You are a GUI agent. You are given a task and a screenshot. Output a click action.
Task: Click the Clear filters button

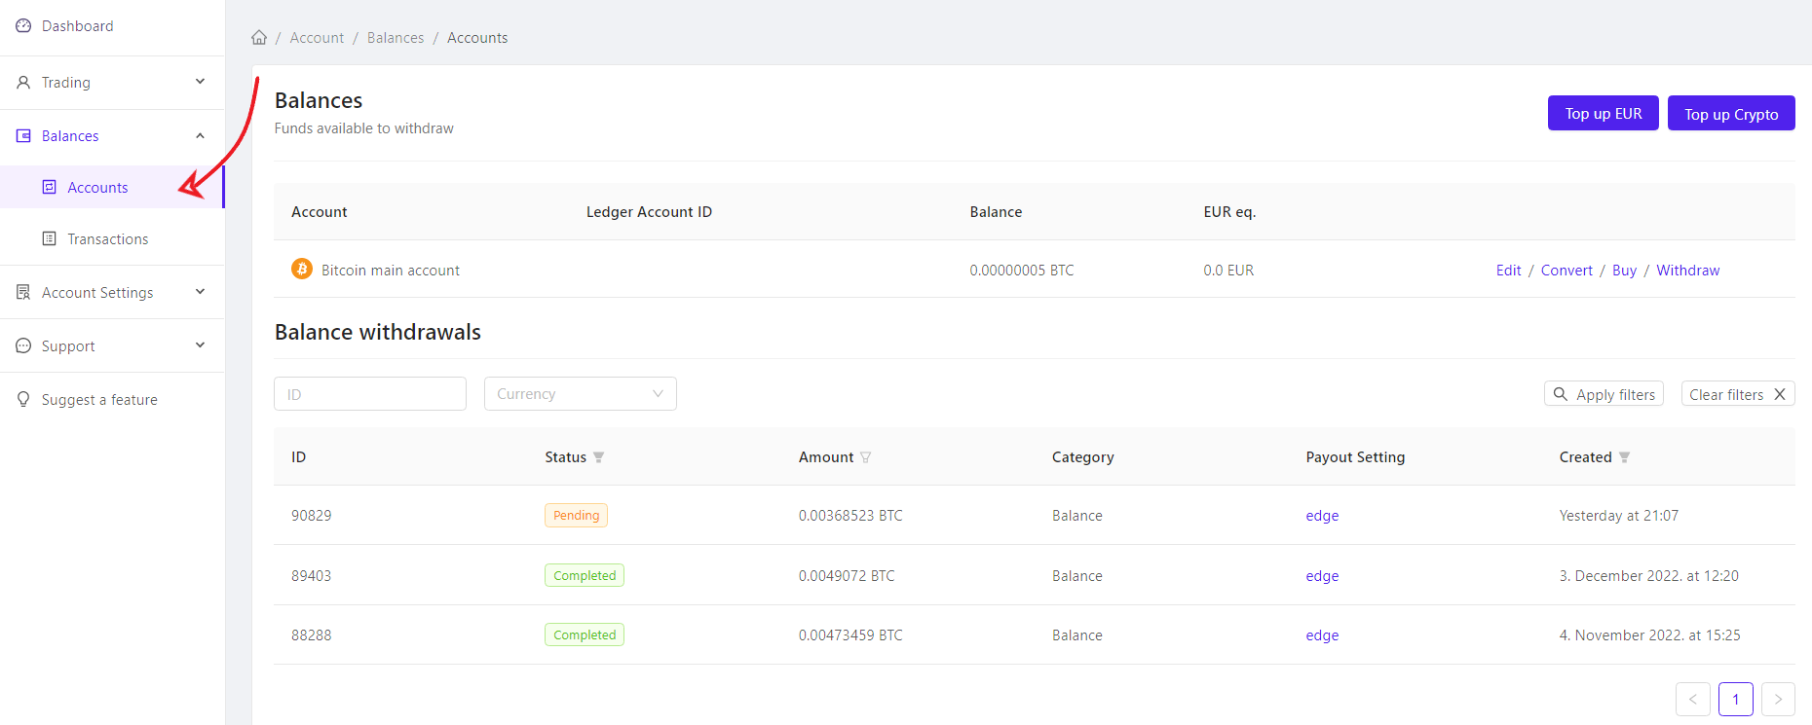pyautogui.click(x=1738, y=394)
